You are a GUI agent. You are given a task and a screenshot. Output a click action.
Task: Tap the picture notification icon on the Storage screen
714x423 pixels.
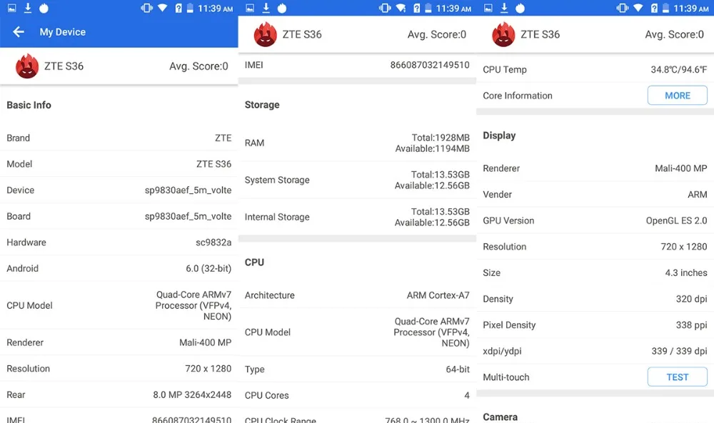(x=250, y=8)
